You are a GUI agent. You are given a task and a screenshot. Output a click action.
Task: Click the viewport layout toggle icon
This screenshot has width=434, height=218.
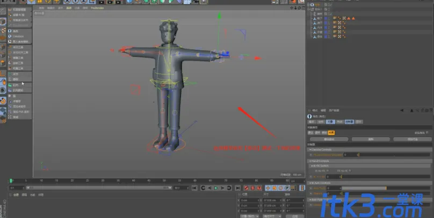(x=303, y=8)
